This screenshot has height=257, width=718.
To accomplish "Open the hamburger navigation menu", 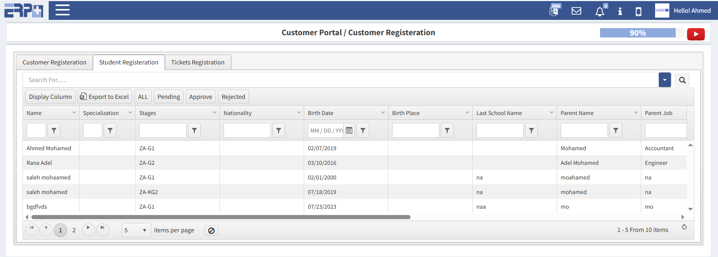I will tap(62, 10).
